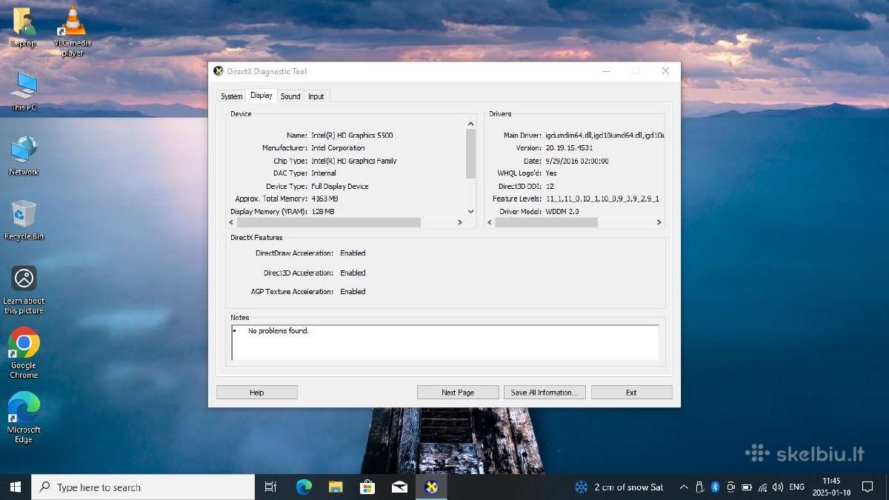Open the Recycle Bin icon
Viewport: 889px width, 500px height.
coord(24,220)
